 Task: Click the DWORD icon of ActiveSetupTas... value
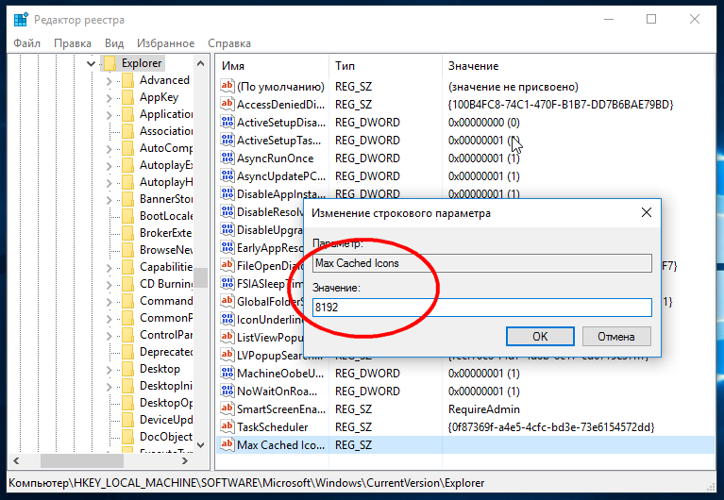[227, 140]
